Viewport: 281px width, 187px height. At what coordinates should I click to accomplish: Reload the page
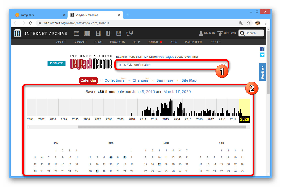click(31, 23)
